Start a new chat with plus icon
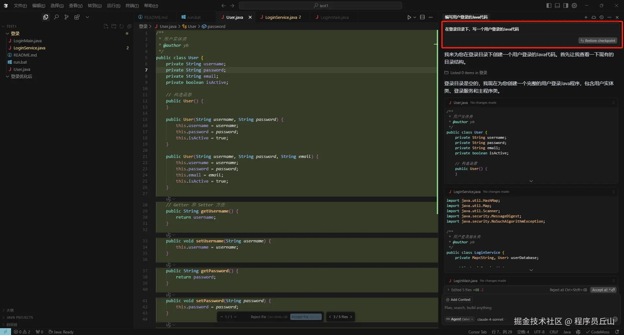Image resolution: width=624 pixels, height=335 pixels. click(x=586, y=17)
